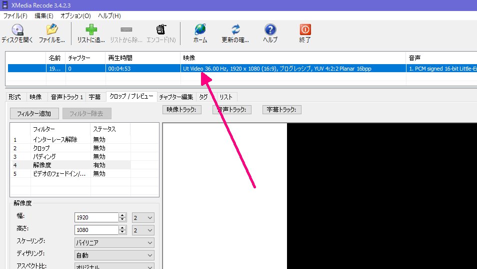Switch to the Subtitle (字幕) tab
This screenshot has height=269, width=477.
pos(94,97)
